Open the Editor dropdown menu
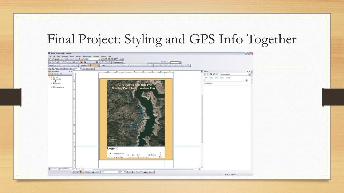Image resolution: width=344 pixels, height=193 pixels. point(104,65)
